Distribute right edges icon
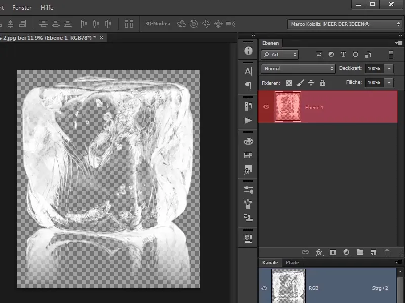405x303 pixels. pyautogui.click(x=108, y=24)
